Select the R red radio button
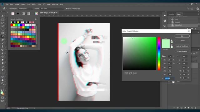 (163, 68)
